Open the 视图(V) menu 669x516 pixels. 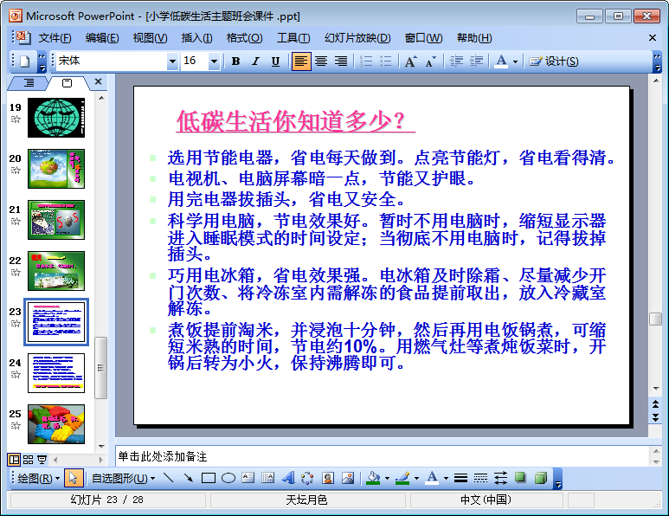(150, 38)
